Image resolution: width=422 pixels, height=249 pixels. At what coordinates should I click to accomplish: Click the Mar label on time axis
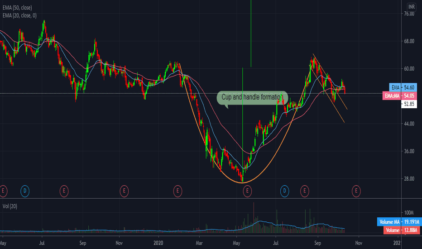[x=199, y=243]
